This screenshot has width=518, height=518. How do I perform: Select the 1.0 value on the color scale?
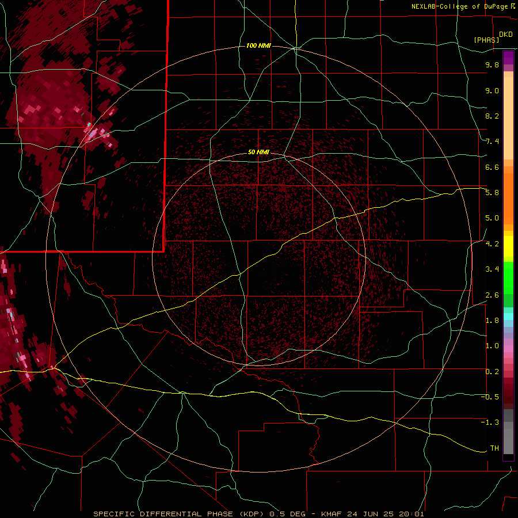[492, 346]
